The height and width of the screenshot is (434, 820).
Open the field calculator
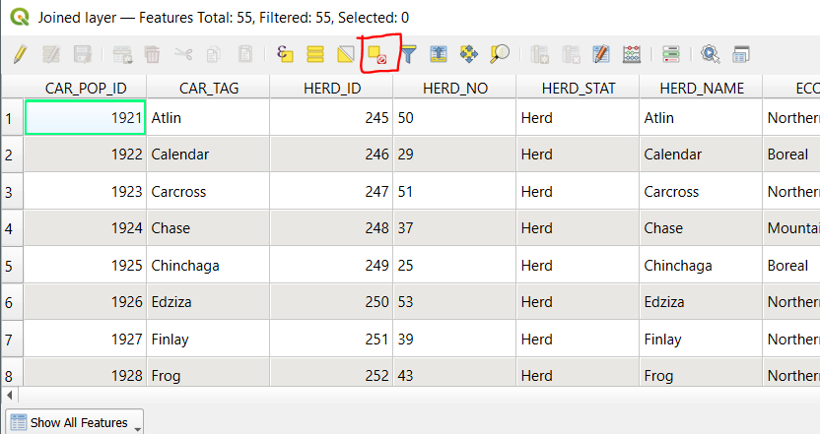pyautogui.click(x=633, y=55)
